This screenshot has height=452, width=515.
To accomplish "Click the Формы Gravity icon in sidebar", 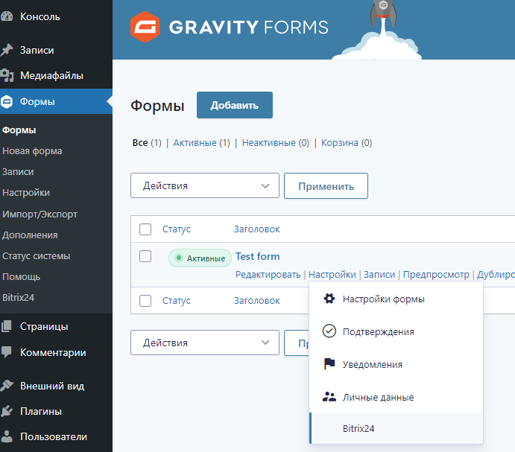I will point(7,101).
